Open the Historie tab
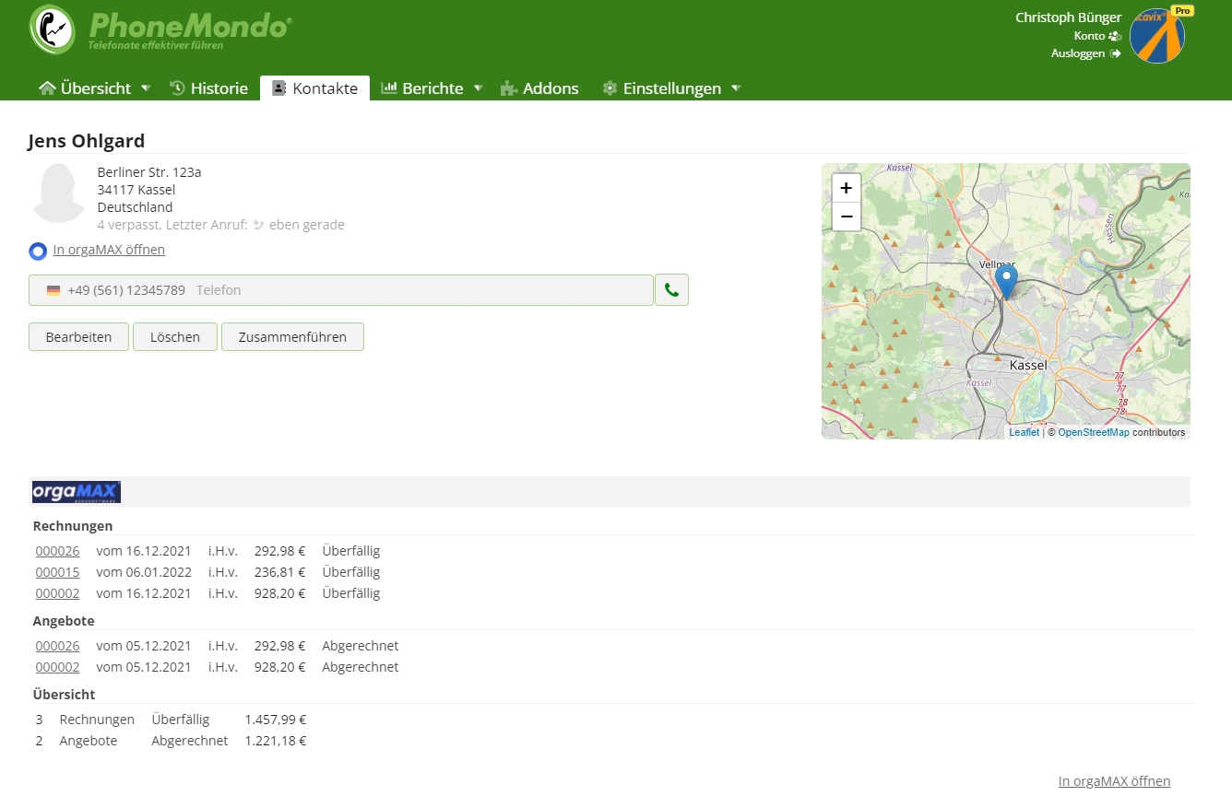 click(x=209, y=88)
